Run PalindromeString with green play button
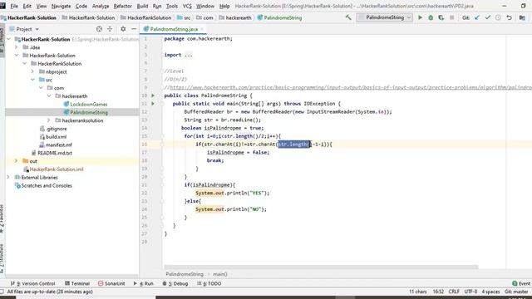 coord(420,17)
